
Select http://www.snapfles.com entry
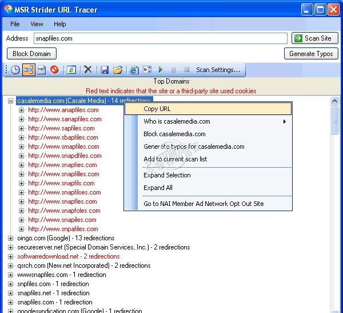[62, 201]
